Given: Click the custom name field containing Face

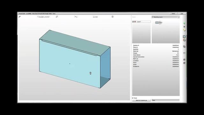Looking at the screenshot, I should (166, 100).
